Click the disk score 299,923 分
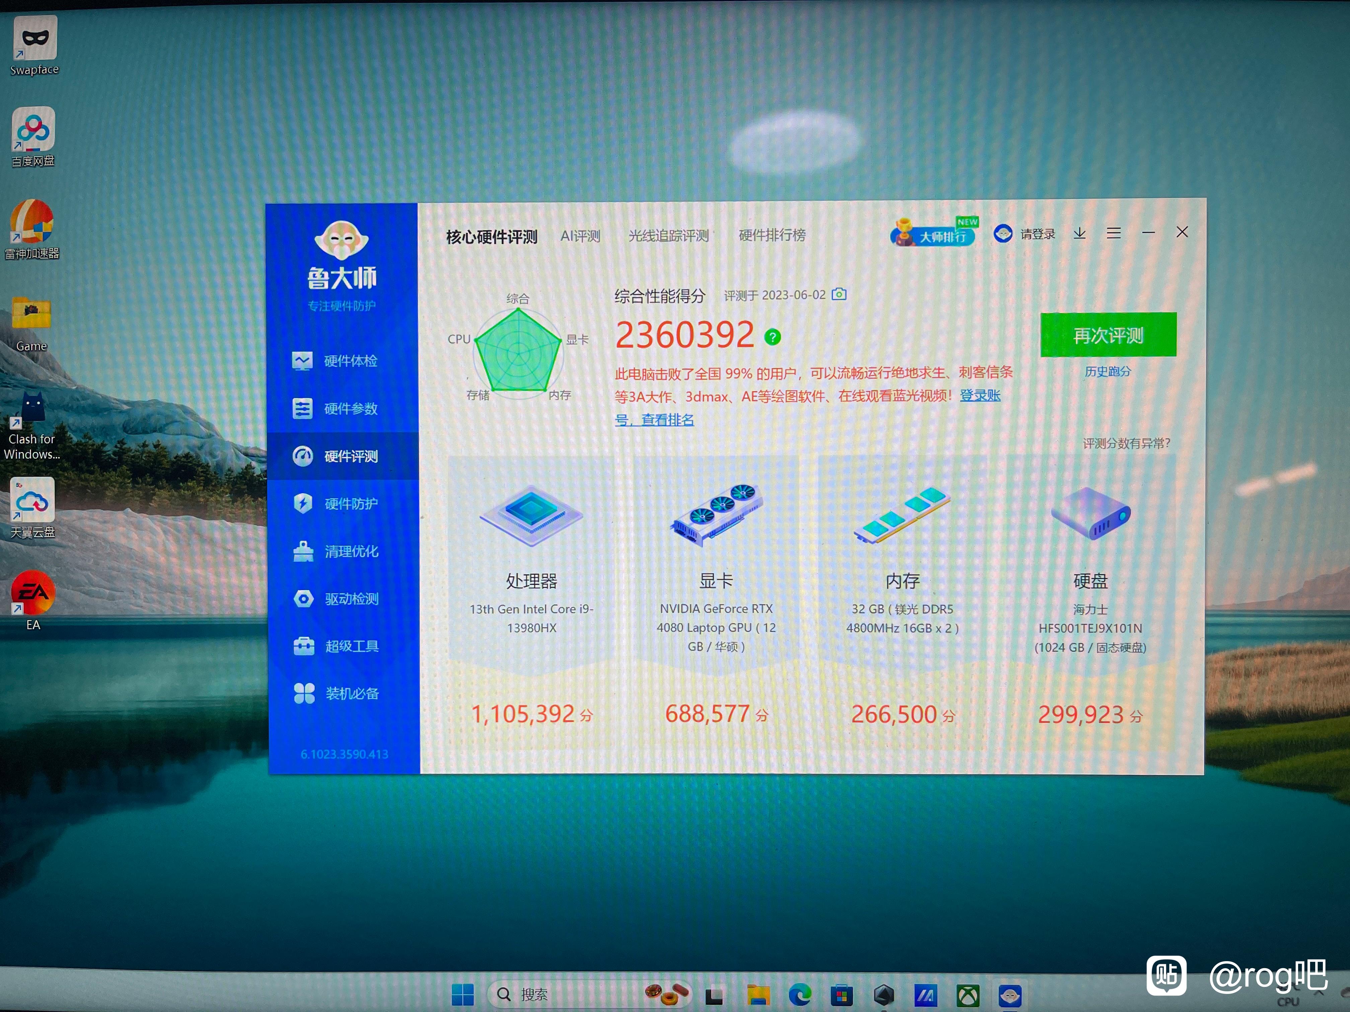 coord(1090,715)
